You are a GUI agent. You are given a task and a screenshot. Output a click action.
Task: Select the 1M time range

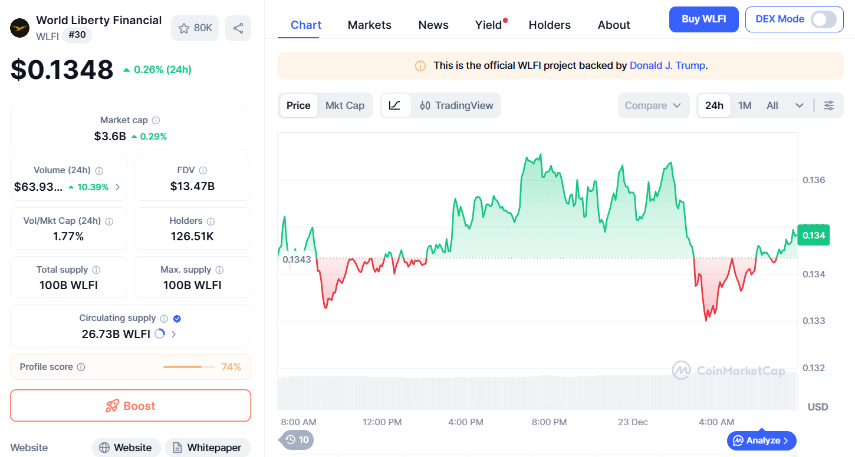point(745,105)
